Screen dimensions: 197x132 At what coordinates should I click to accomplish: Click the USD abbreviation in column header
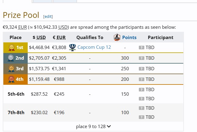tap(41, 38)
